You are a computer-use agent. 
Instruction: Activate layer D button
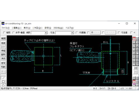pyautogui.click(x=137, y=57)
